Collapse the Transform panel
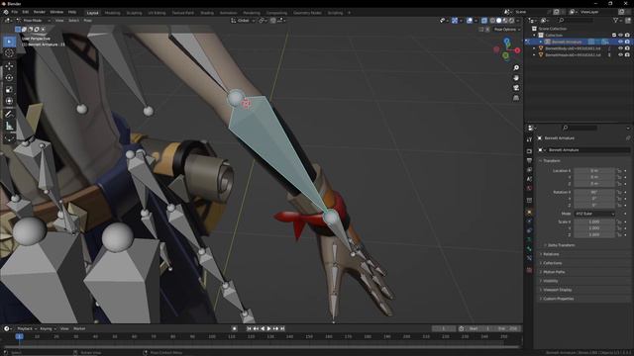Screen dimensions: 634x356 pos(552,160)
